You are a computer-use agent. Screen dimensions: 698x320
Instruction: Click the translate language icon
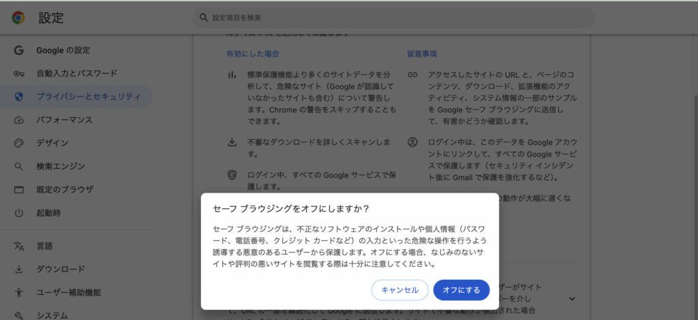pyautogui.click(x=18, y=246)
